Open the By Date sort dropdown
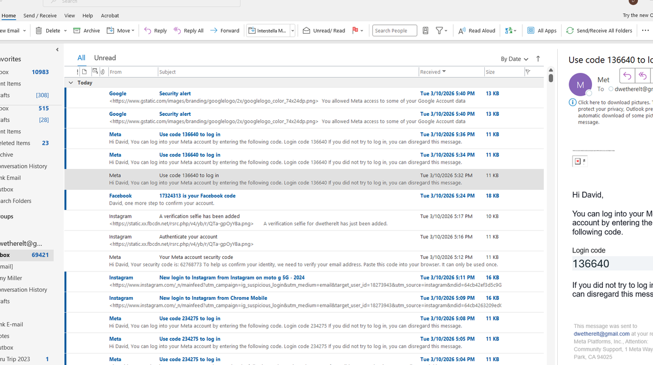Viewport: 653px width, 365px height. 514,59
